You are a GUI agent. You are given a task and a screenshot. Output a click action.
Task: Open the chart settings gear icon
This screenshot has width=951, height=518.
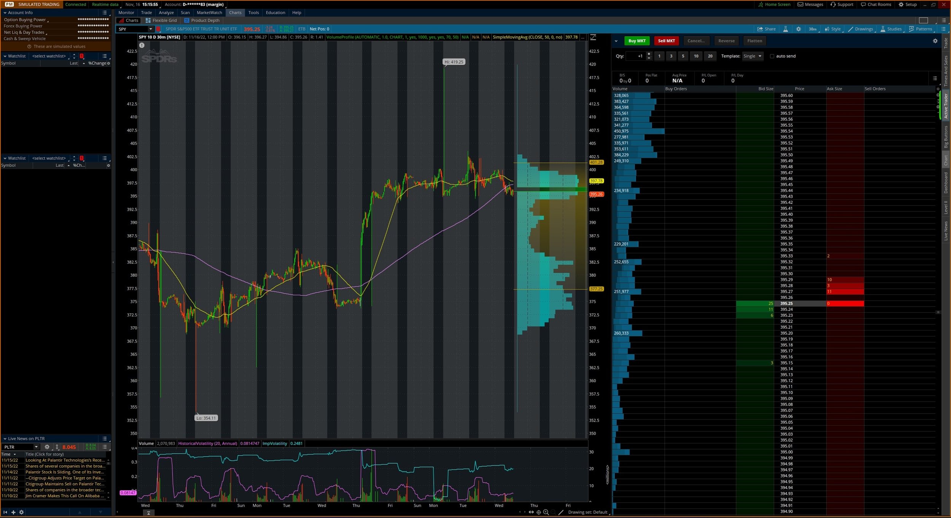798,29
